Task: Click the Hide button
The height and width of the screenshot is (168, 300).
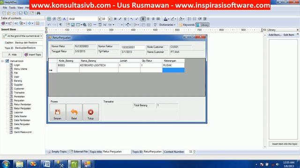Action: click(12, 55)
